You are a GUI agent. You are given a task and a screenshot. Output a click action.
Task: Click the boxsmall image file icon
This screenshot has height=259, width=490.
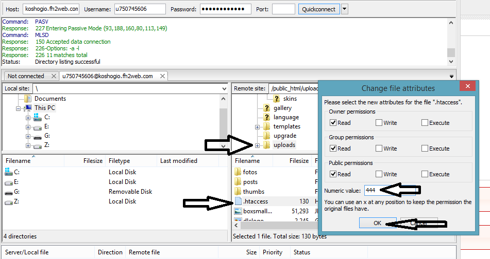click(238, 211)
